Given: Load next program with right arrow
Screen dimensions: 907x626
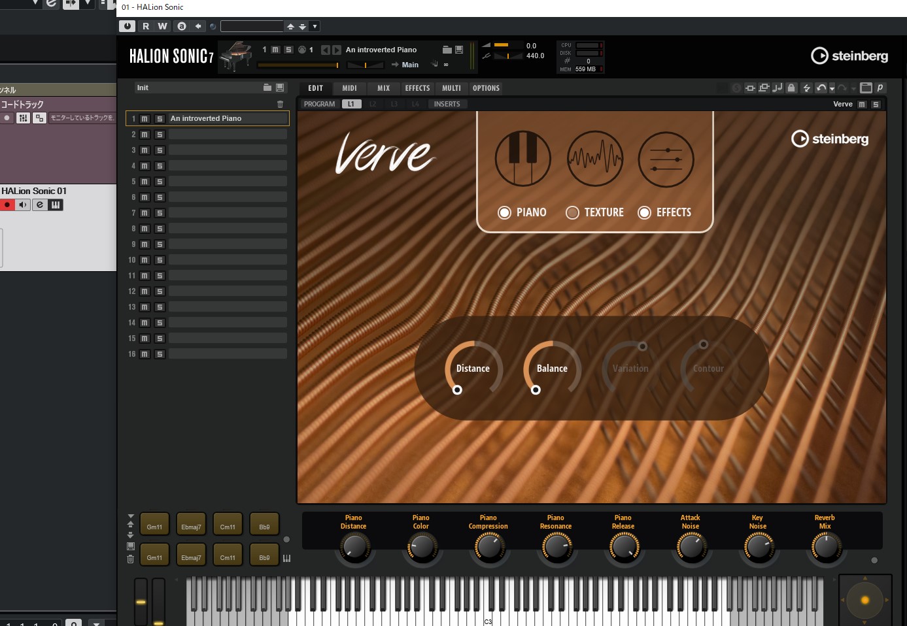Looking at the screenshot, I should (337, 50).
